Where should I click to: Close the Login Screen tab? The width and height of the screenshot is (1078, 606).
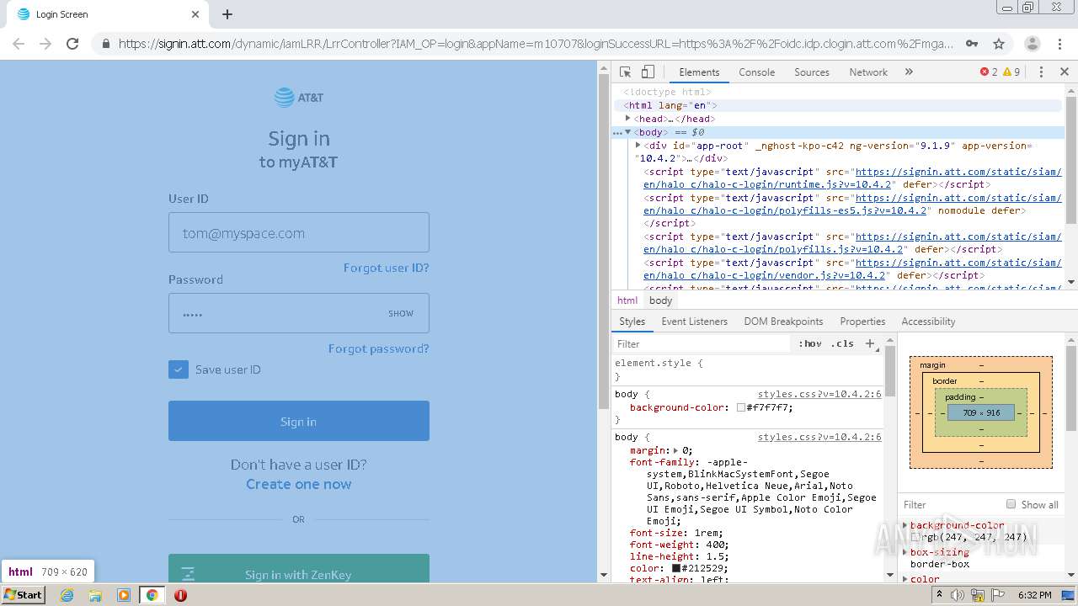pyautogui.click(x=195, y=14)
